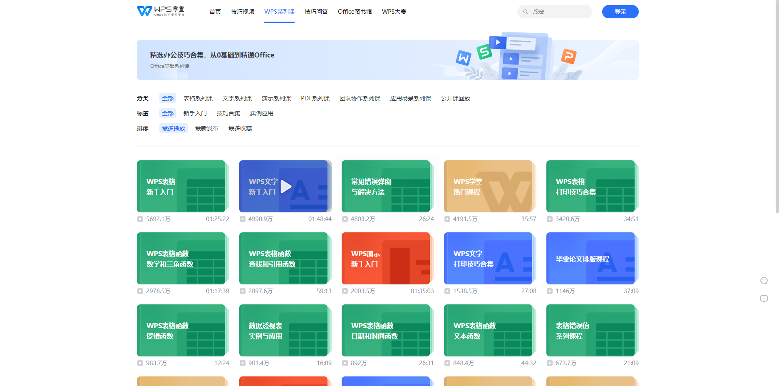Screen dimensions: 779x386
Task: Click play count icon beside 983.7万
Action: tap(140, 363)
